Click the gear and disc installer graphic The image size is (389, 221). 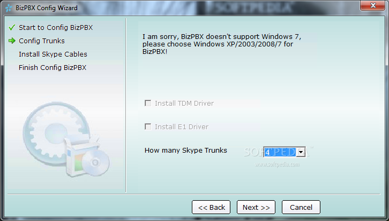[x=66, y=139]
